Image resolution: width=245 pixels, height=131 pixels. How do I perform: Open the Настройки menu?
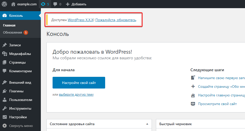point(20,117)
